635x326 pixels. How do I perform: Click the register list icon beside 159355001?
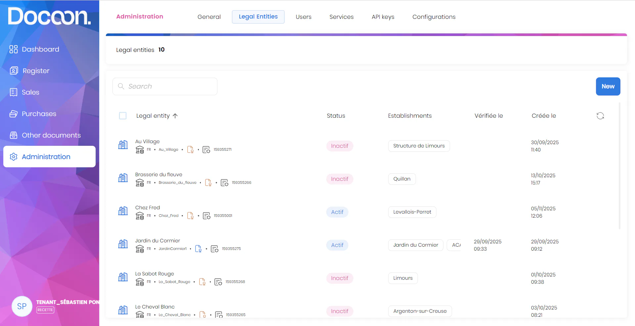coord(206,216)
